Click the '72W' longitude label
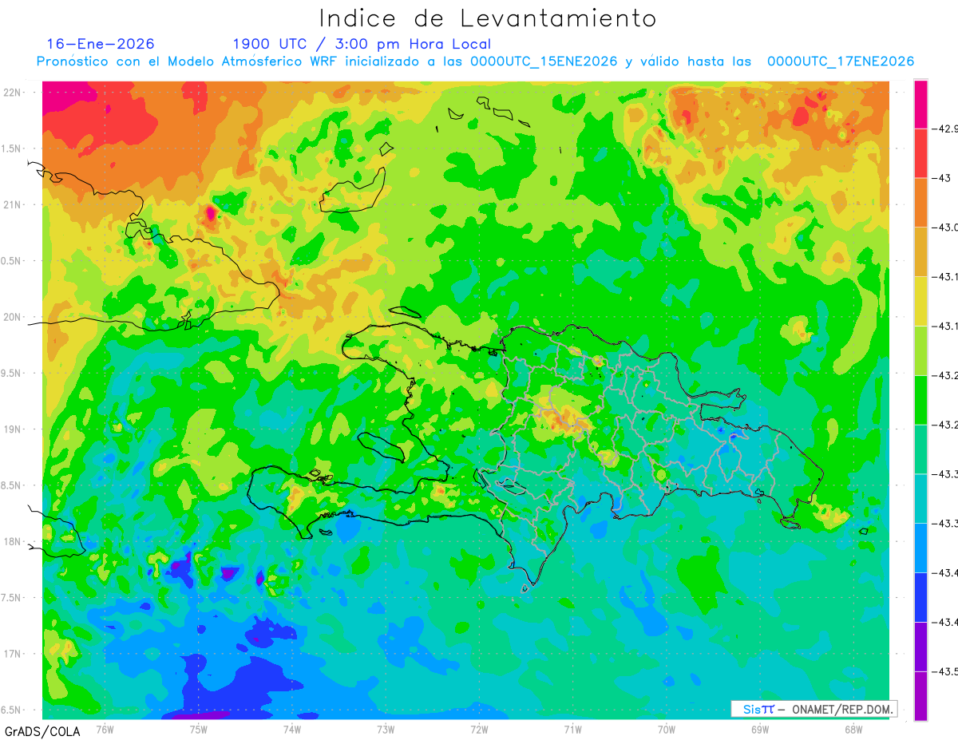The image size is (958, 740). click(480, 730)
